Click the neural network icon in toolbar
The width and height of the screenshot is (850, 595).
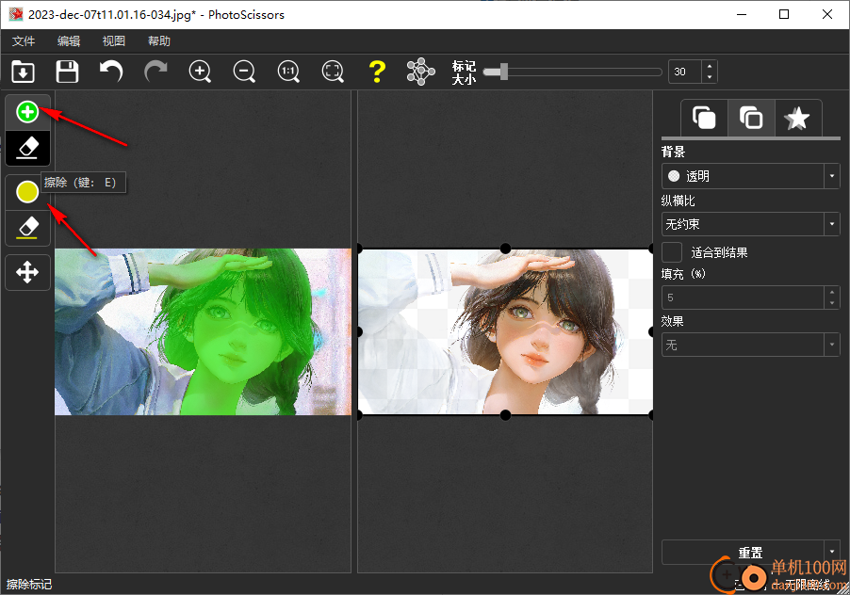(x=421, y=72)
